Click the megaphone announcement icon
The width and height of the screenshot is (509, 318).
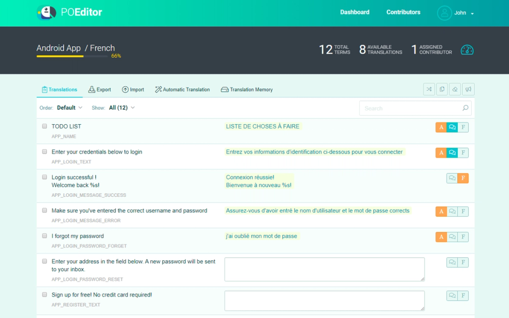click(468, 89)
